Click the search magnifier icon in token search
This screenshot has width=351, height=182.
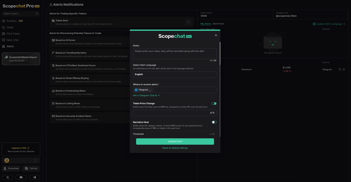[x=37, y=14]
